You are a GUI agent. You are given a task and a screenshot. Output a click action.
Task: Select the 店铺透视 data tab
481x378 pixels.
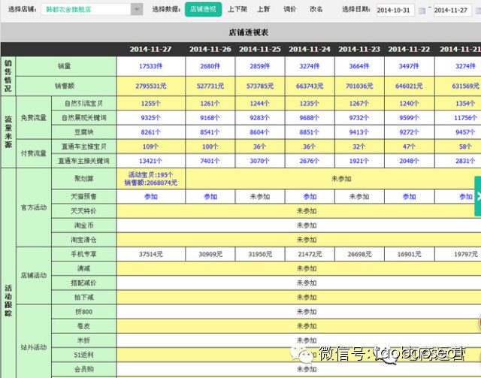point(203,9)
